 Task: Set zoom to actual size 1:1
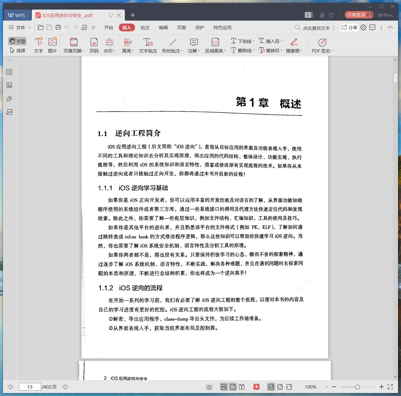(271, 387)
